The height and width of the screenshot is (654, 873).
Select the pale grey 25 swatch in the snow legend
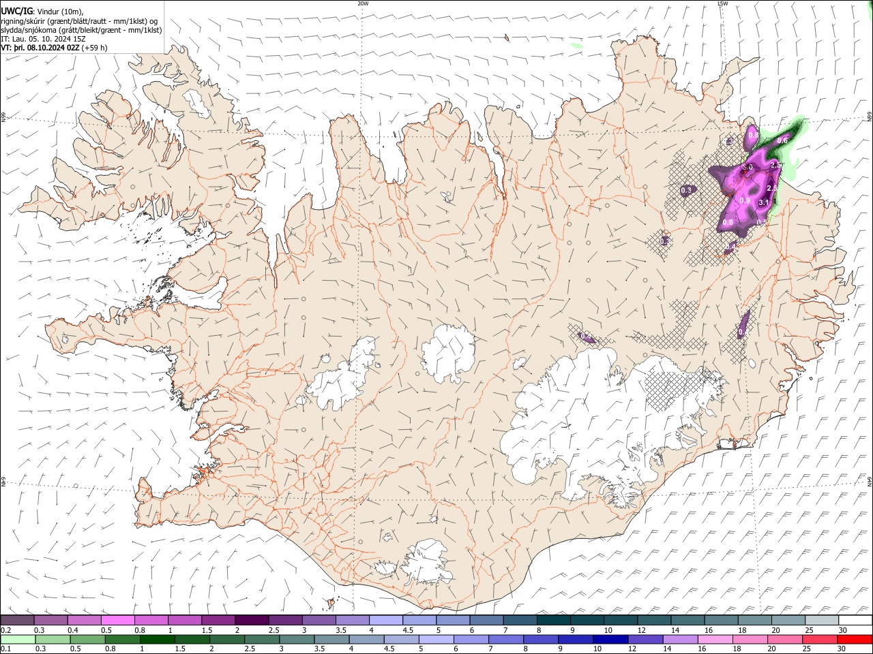click(822, 621)
